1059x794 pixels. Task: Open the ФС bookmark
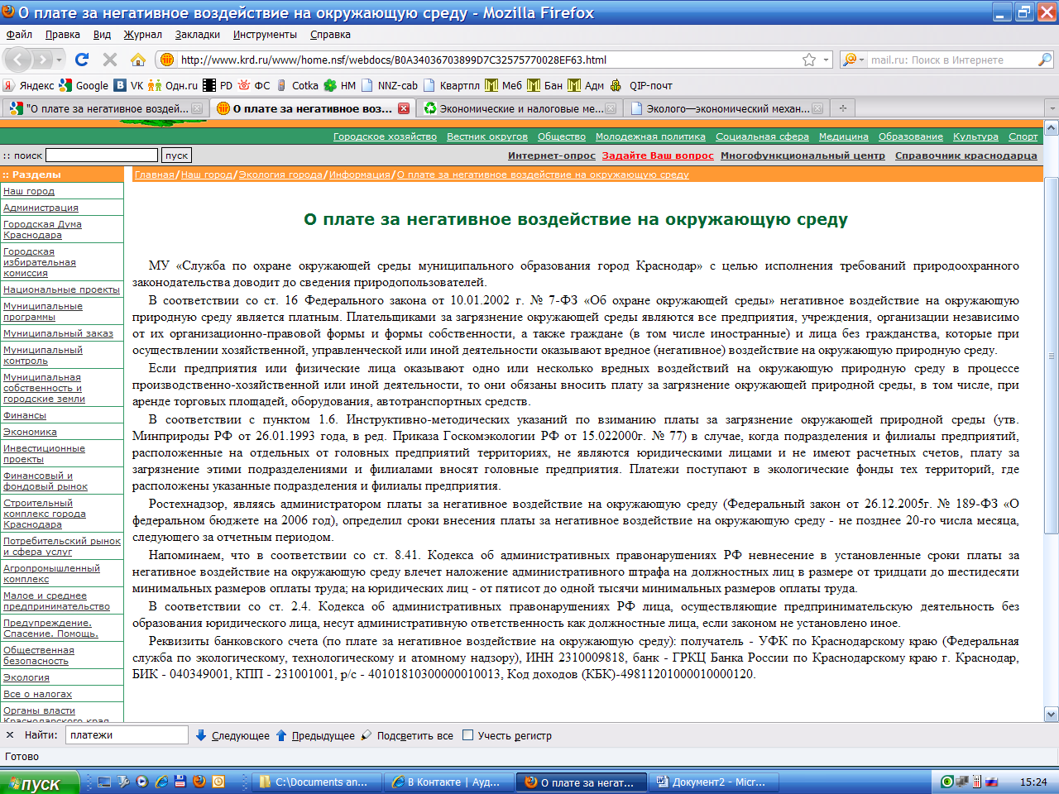(255, 85)
